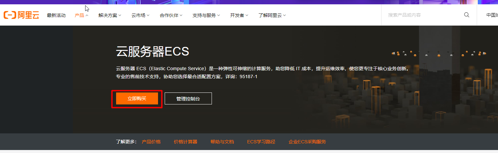Click the 云服务器ECS heading
Screen dimensions: 498x153
coord(152,52)
